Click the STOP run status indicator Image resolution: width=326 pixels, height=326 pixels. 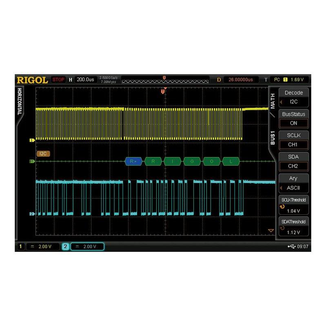(x=58, y=80)
